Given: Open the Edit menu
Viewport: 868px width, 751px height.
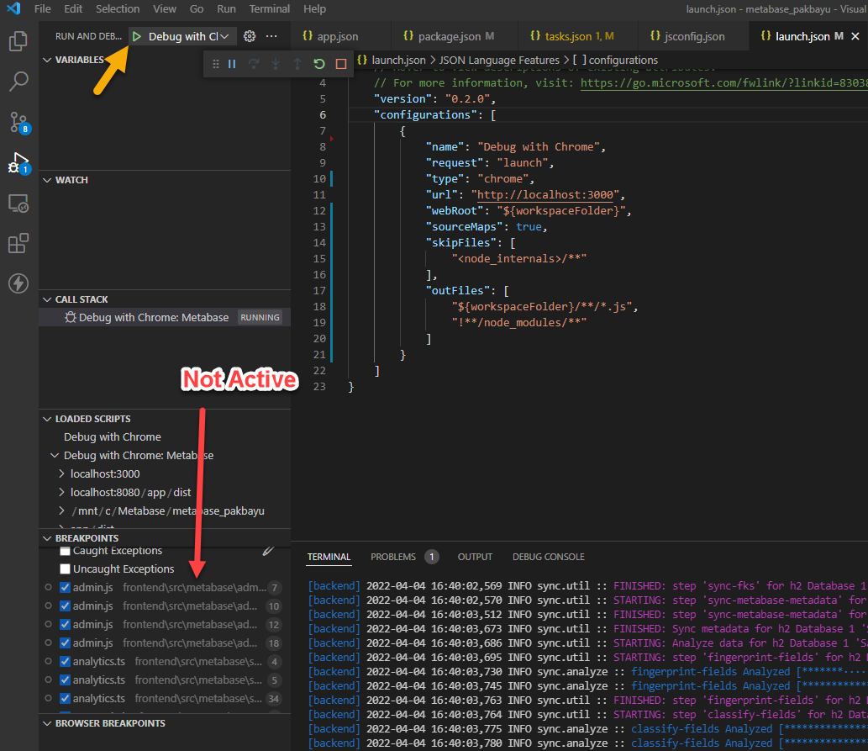Looking at the screenshot, I should click(72, 9).
